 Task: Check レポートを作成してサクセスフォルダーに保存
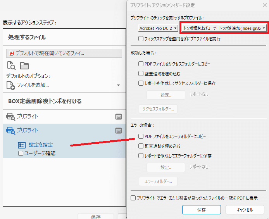pos(141,83)
